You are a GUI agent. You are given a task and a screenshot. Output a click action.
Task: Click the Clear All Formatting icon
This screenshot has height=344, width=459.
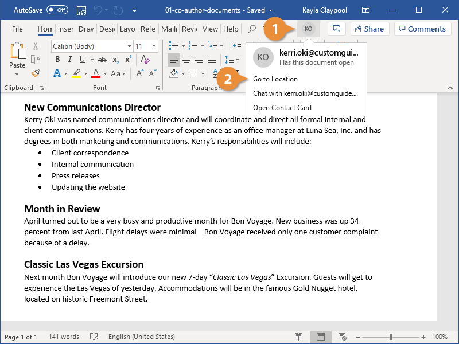pos(145,60)
